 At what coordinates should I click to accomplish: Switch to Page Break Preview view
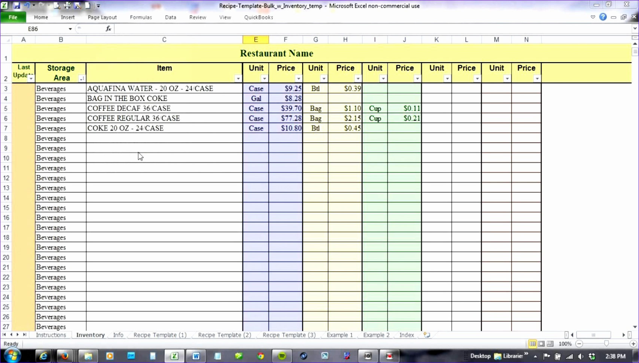pyautogui.click(x=550, y=344)
